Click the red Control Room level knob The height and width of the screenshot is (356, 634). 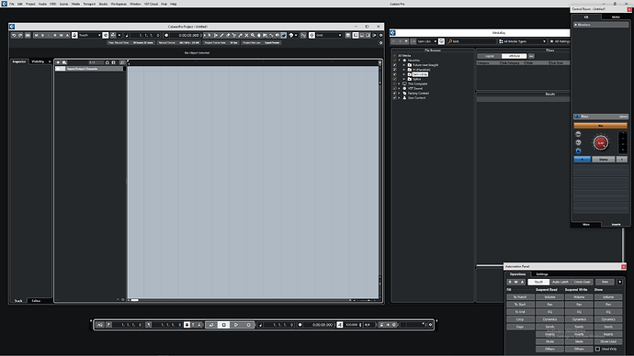(600, 143)
